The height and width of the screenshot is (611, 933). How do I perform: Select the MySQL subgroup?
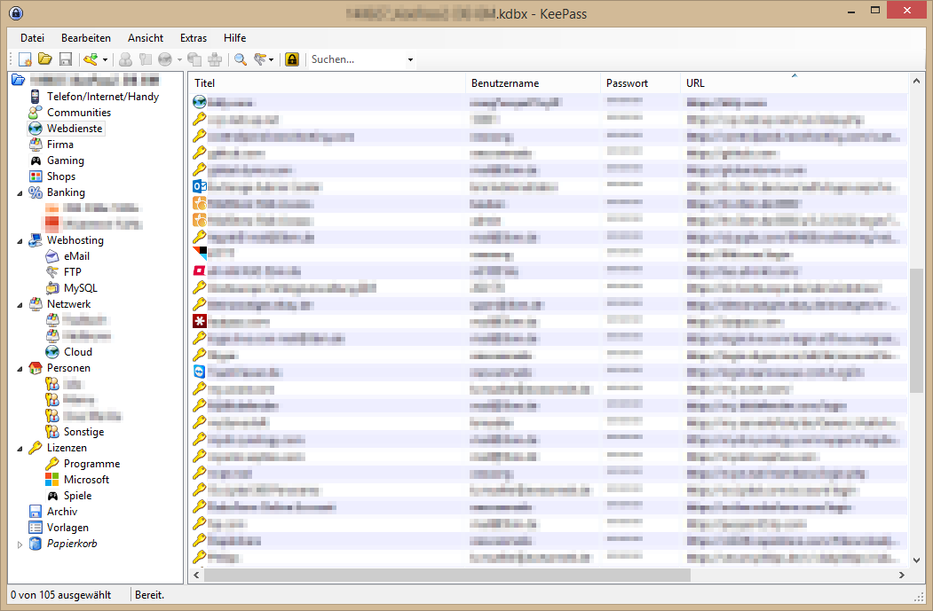[x=80, y=288]
